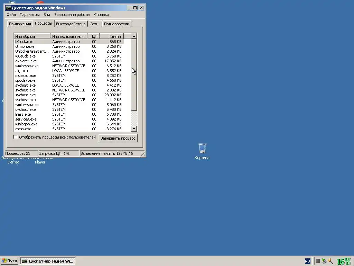354x266 pixels.
Task: Select the Процессы tab
Action: 44,23
